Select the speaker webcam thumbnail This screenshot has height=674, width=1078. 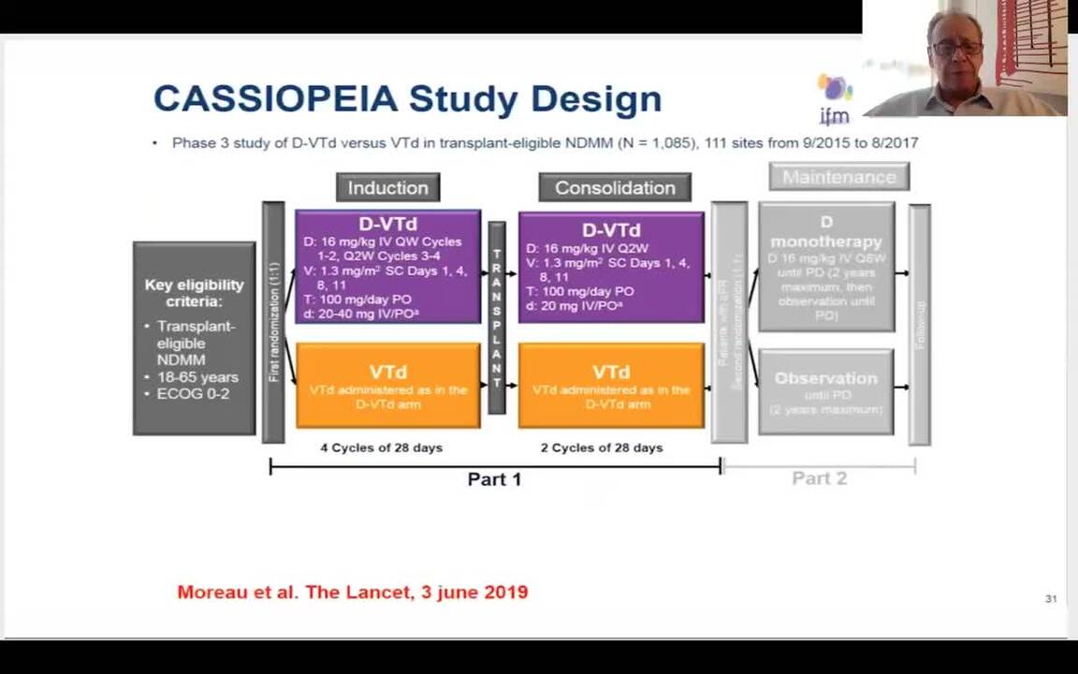(x=965, y=58)
